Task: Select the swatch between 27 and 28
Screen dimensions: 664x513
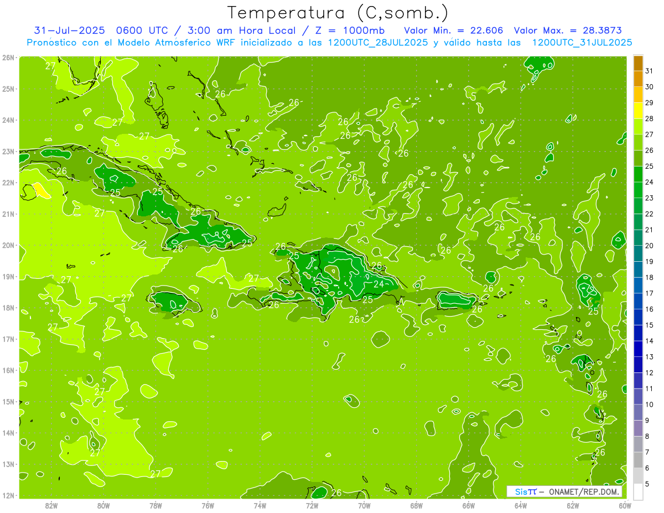Action: (638, 126)
